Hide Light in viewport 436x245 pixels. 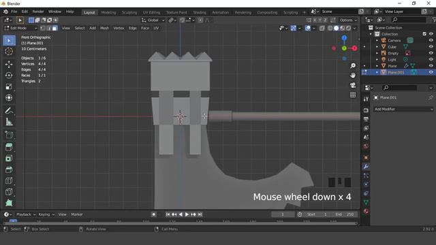tap(431, 59)
